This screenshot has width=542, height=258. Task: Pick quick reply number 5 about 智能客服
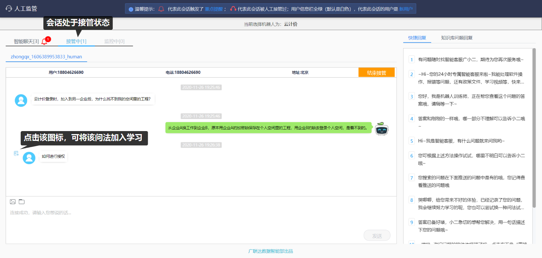click(x=461, y=141)
